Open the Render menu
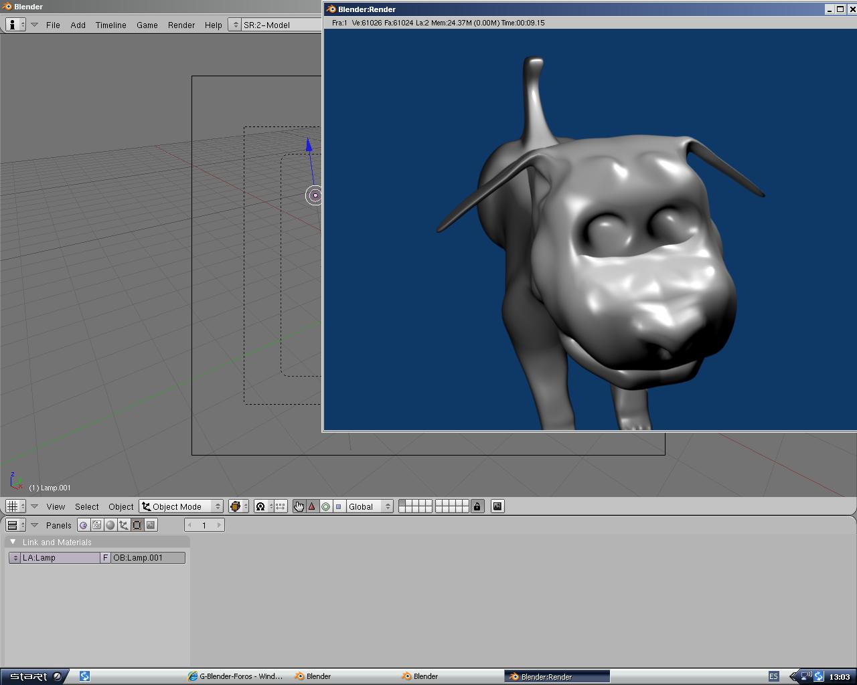 [x=181, y=25]
